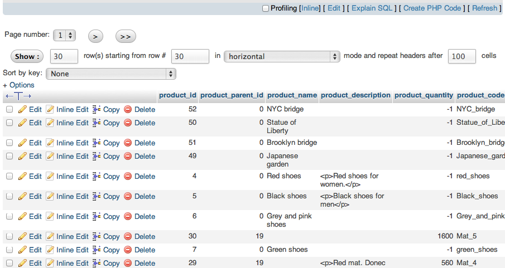Viewport: 505px width, 268px height.
Task: Click Inline Edit icon for Mat_5 row
Action: coord(50,236)
